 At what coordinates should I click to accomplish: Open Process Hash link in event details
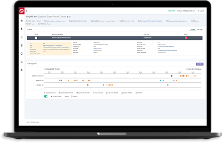(167, 50)
